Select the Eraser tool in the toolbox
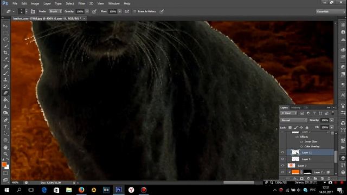 5,93
